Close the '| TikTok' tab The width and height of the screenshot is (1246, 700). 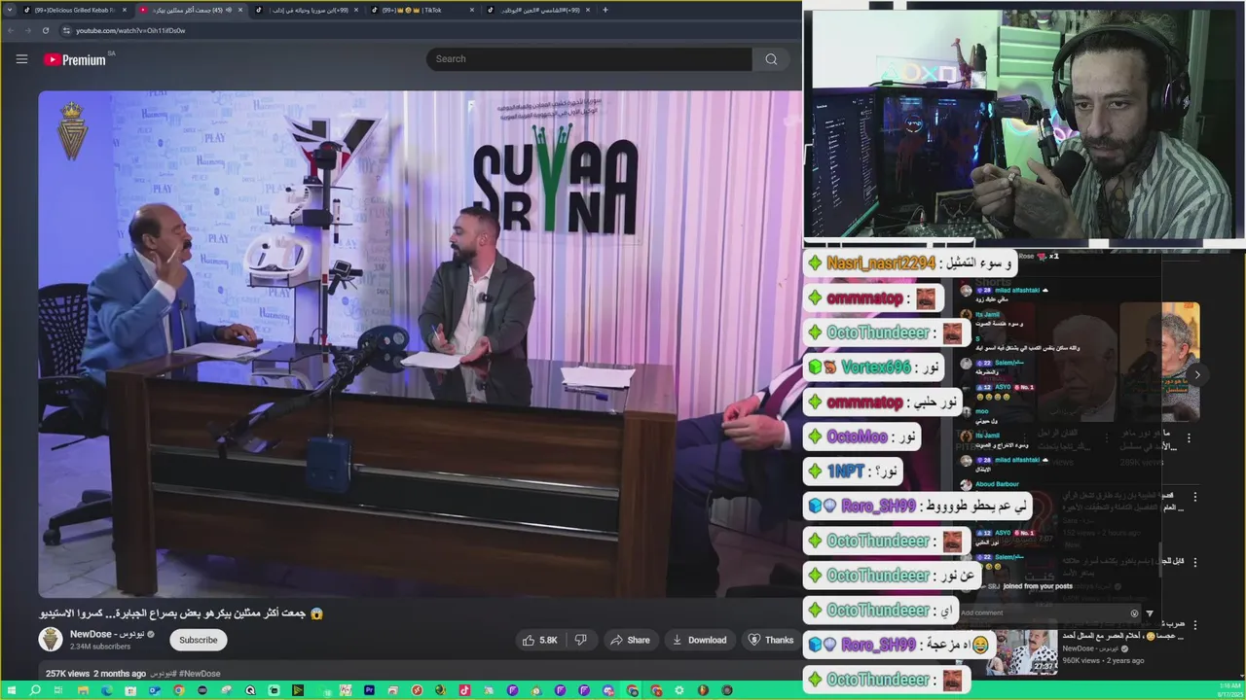coord(472,10)
